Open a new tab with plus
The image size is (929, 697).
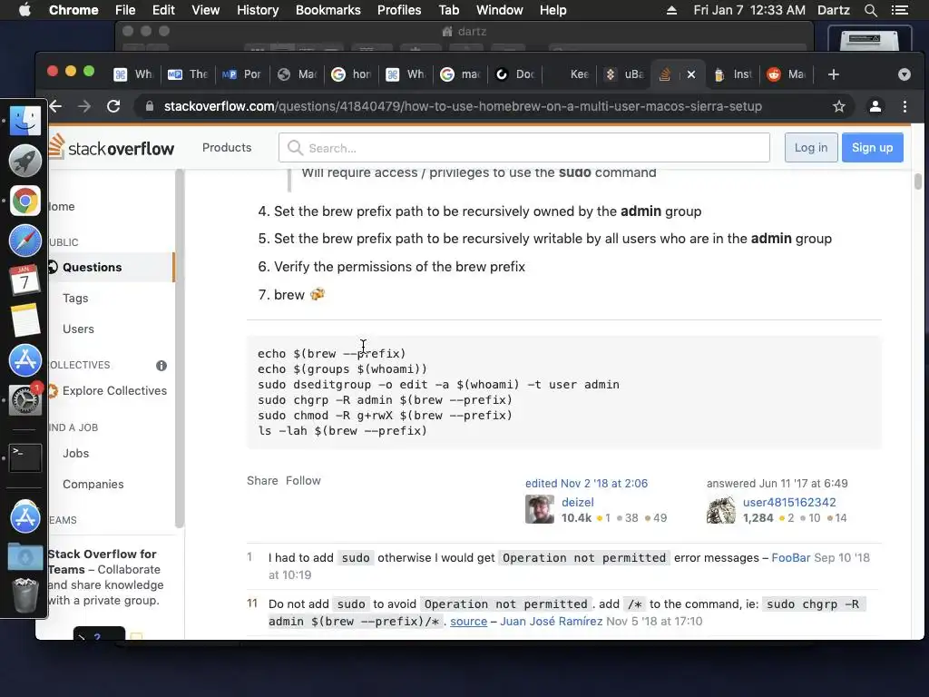pyautogui.click(x=834, y=74)
